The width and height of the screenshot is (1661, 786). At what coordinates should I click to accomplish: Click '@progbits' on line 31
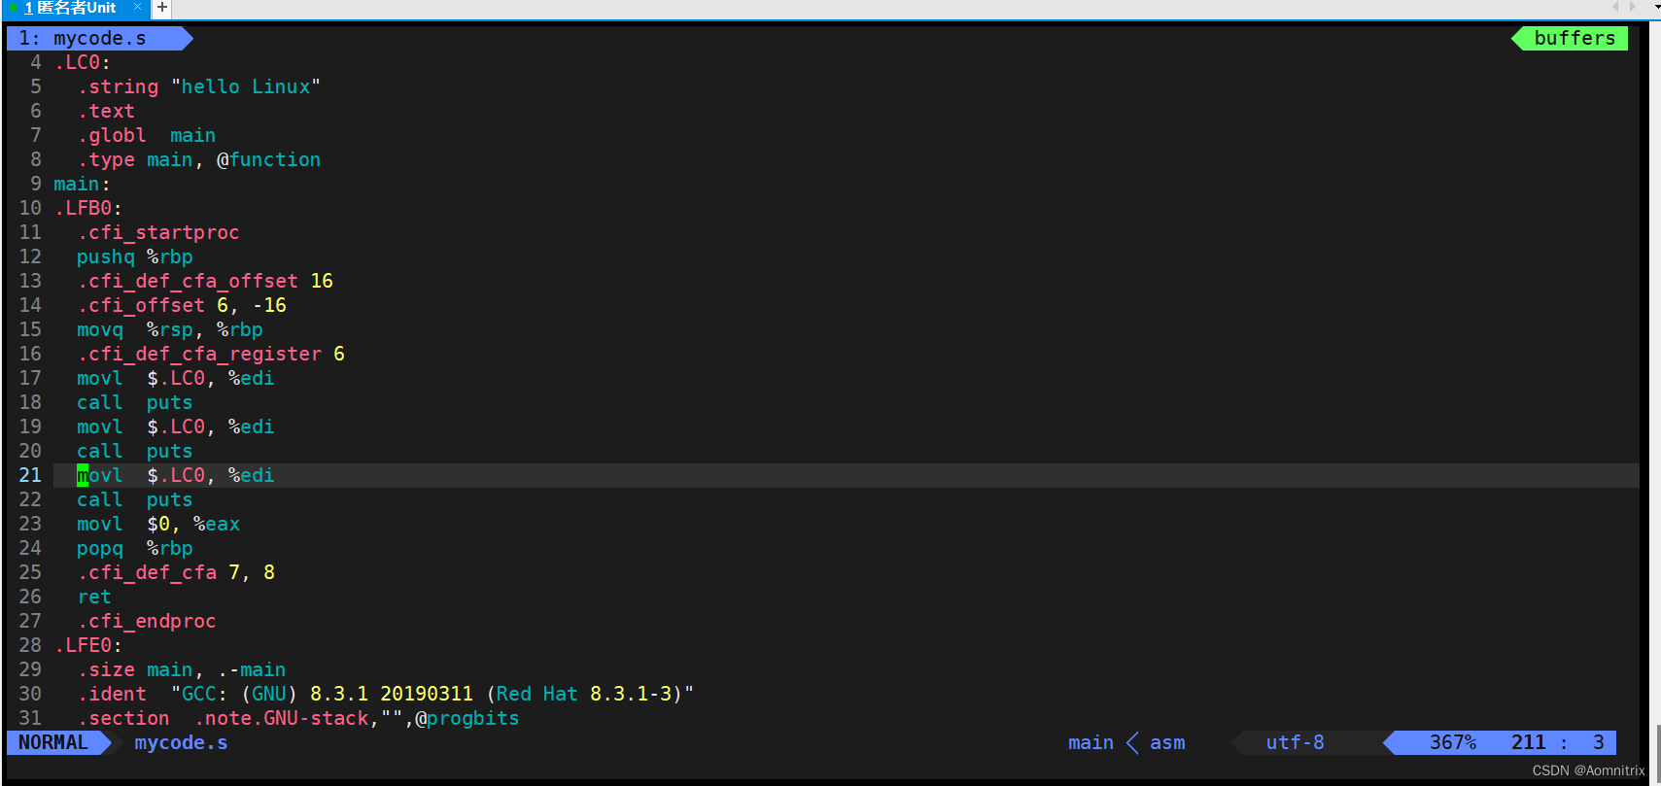467,718
